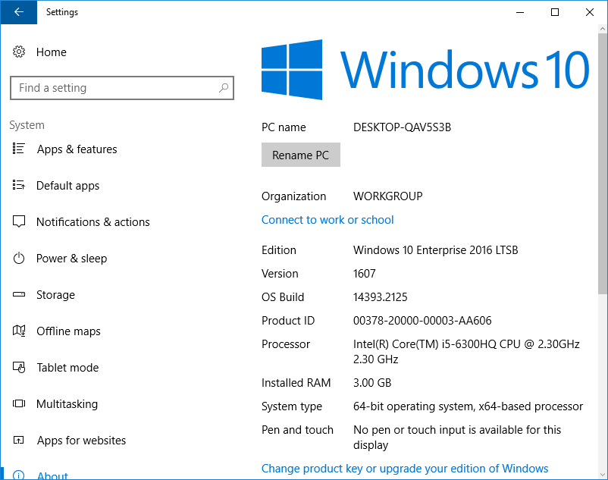Click Windows 10 Enterprise 2016 LTSB text
Image resolution: width=608 pixels, height=480 pixels.
(x=435, y=250)
